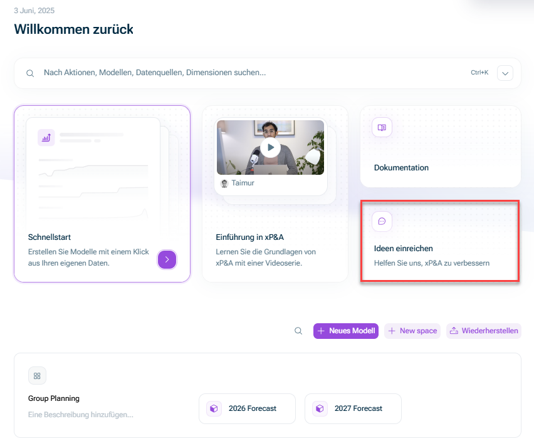Viewport: 534px width, 446px height.
Task: Click 'Erstellen Sie Modelle mit einem Klick' text
Action: pyautogui.click(x=88, y=252)
